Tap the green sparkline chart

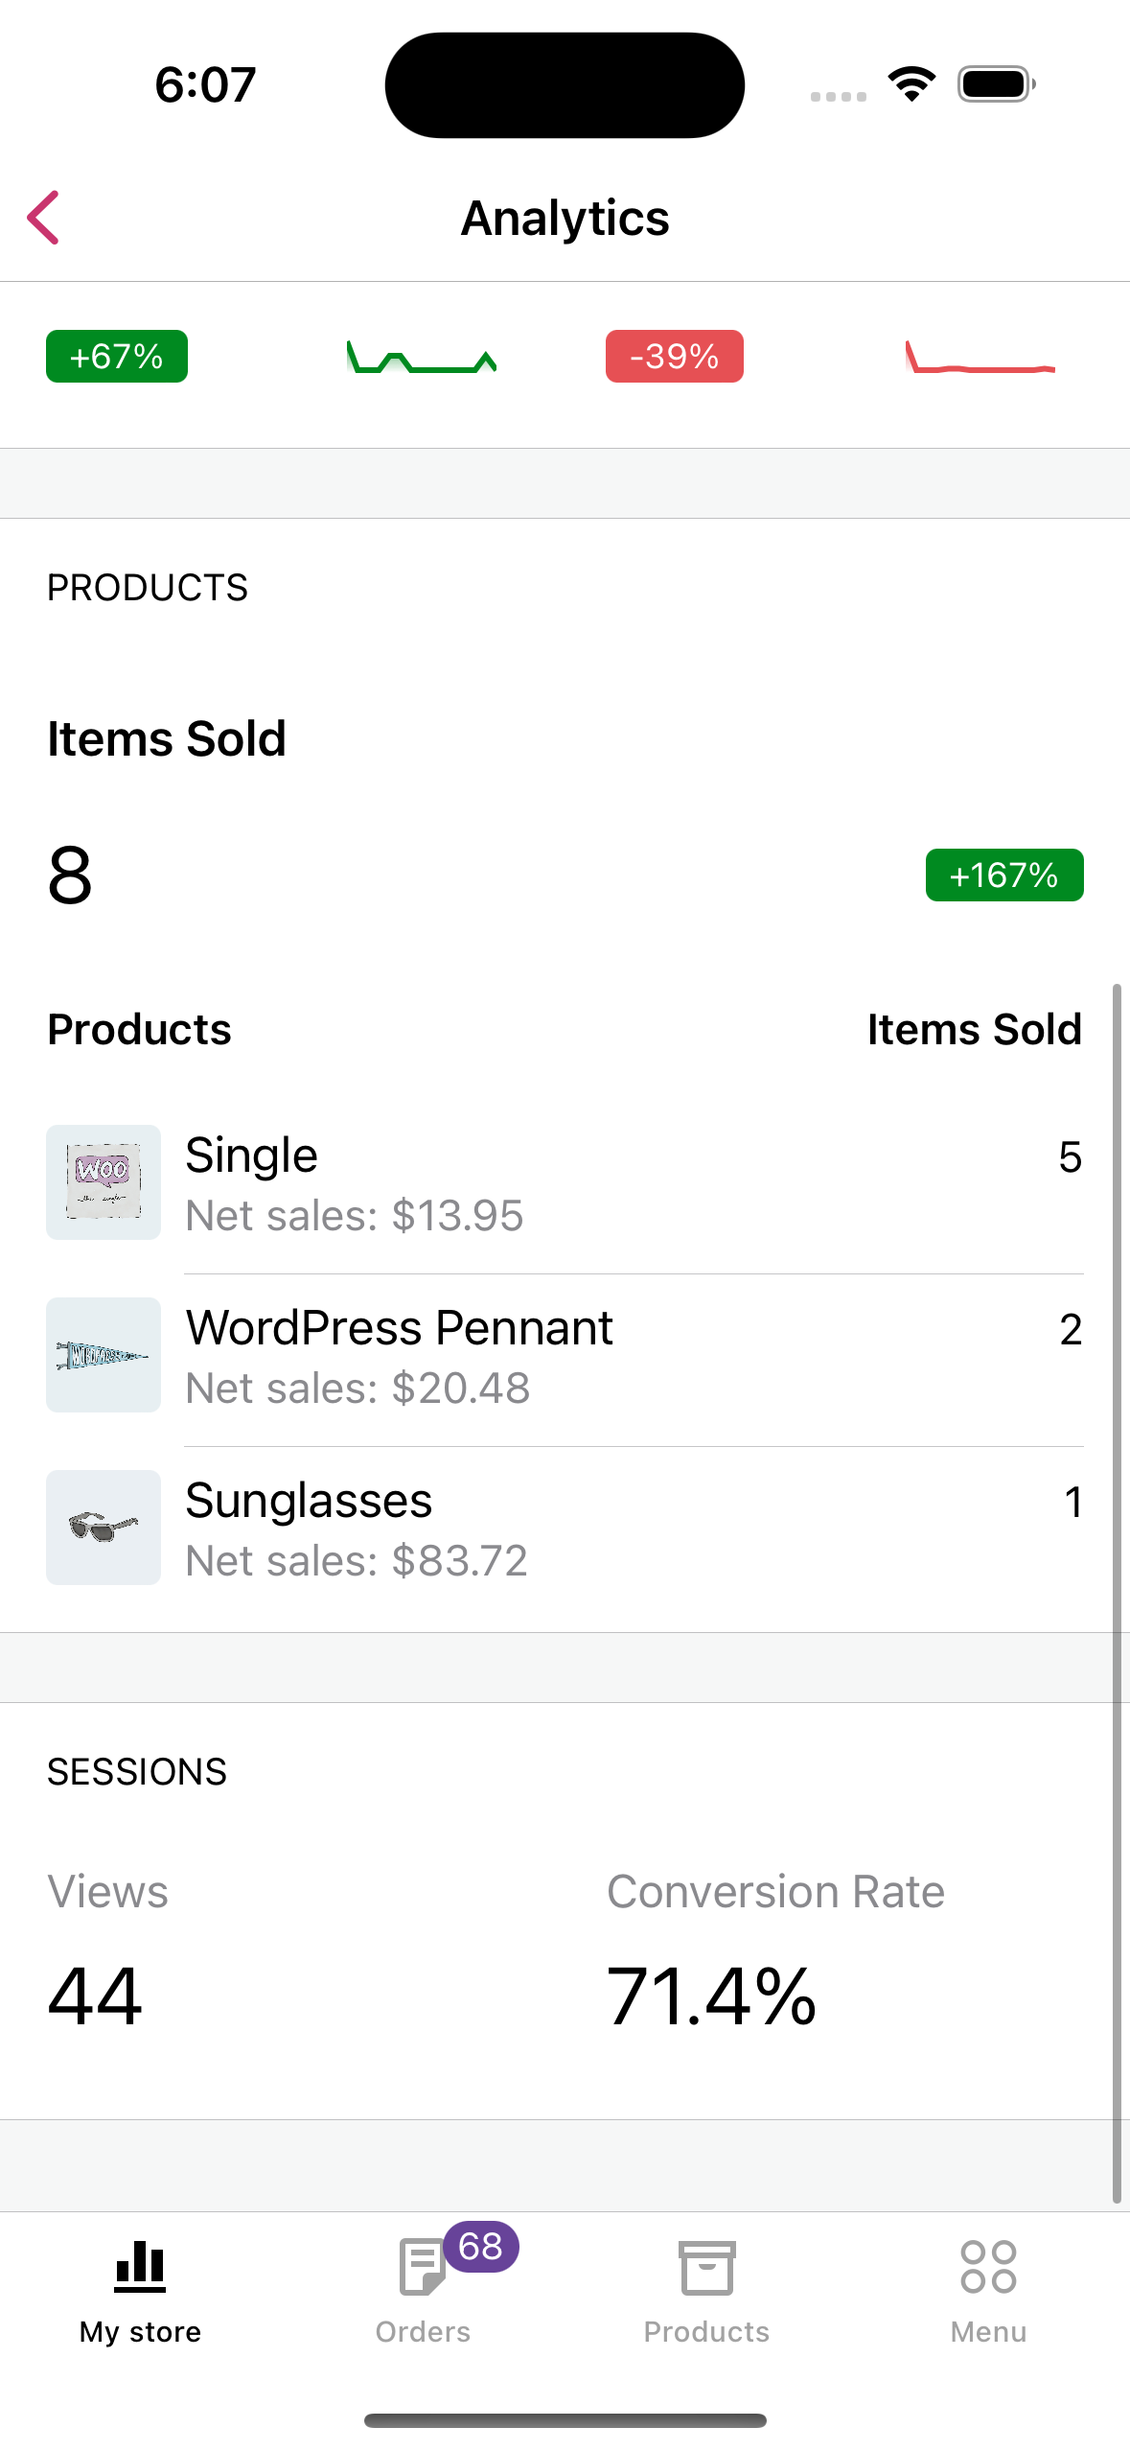(422, 359)
